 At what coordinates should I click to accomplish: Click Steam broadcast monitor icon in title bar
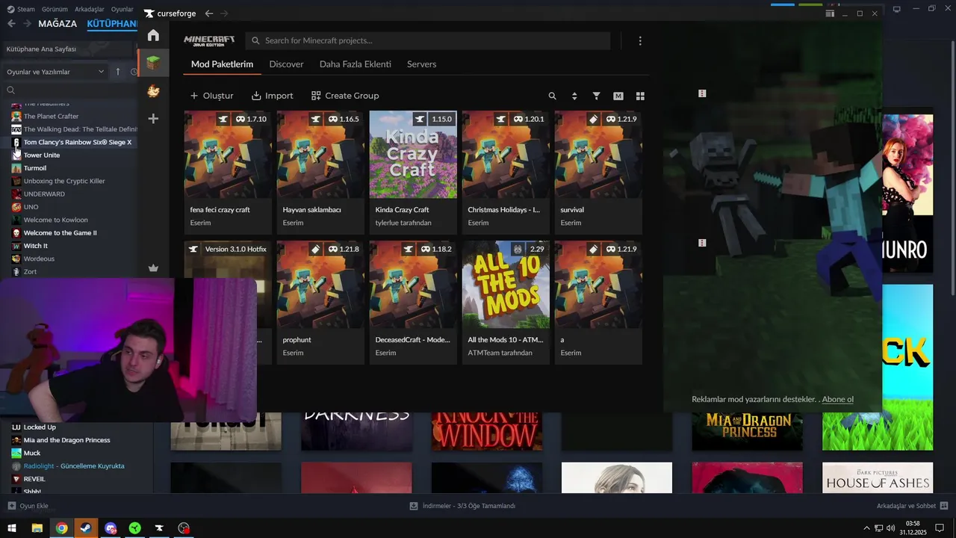coord(897,9)
